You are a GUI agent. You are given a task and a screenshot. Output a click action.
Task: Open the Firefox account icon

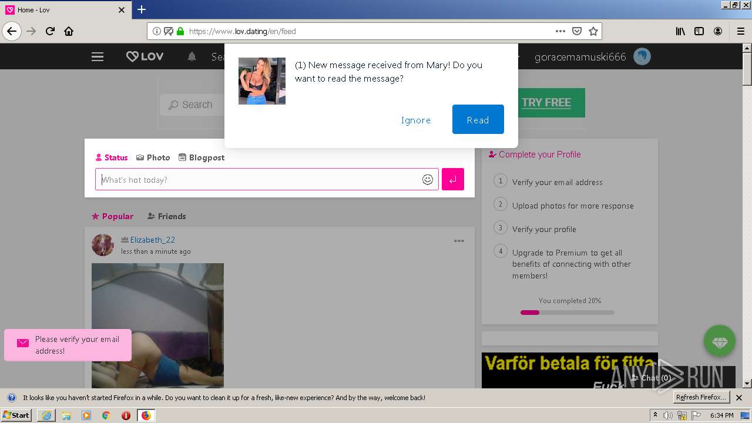coord(718,31)
